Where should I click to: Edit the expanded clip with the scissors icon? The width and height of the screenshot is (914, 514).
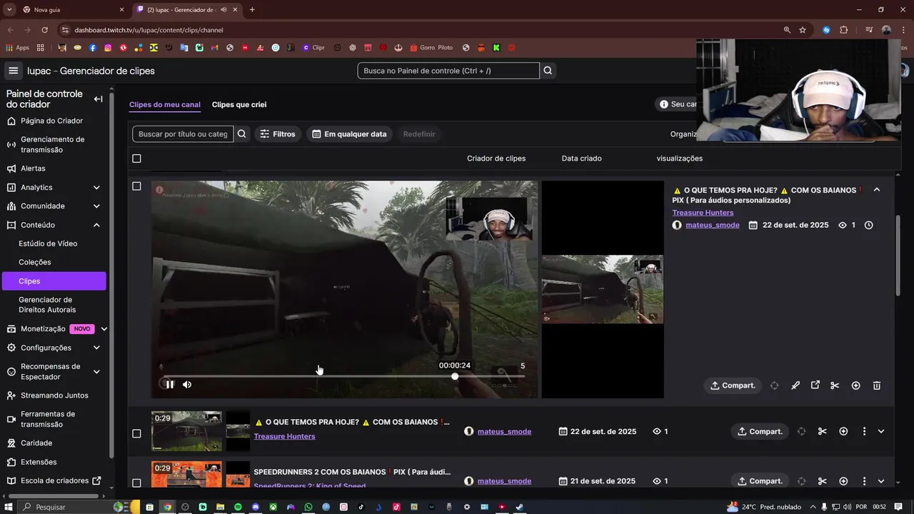(835, 385)
